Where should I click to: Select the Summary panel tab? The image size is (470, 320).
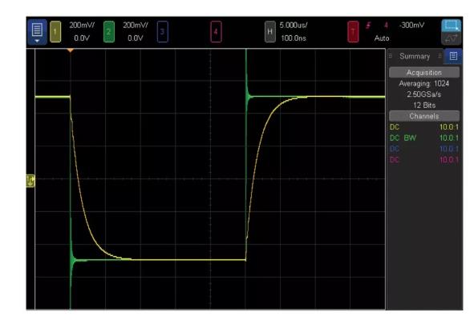click(415, 56)
